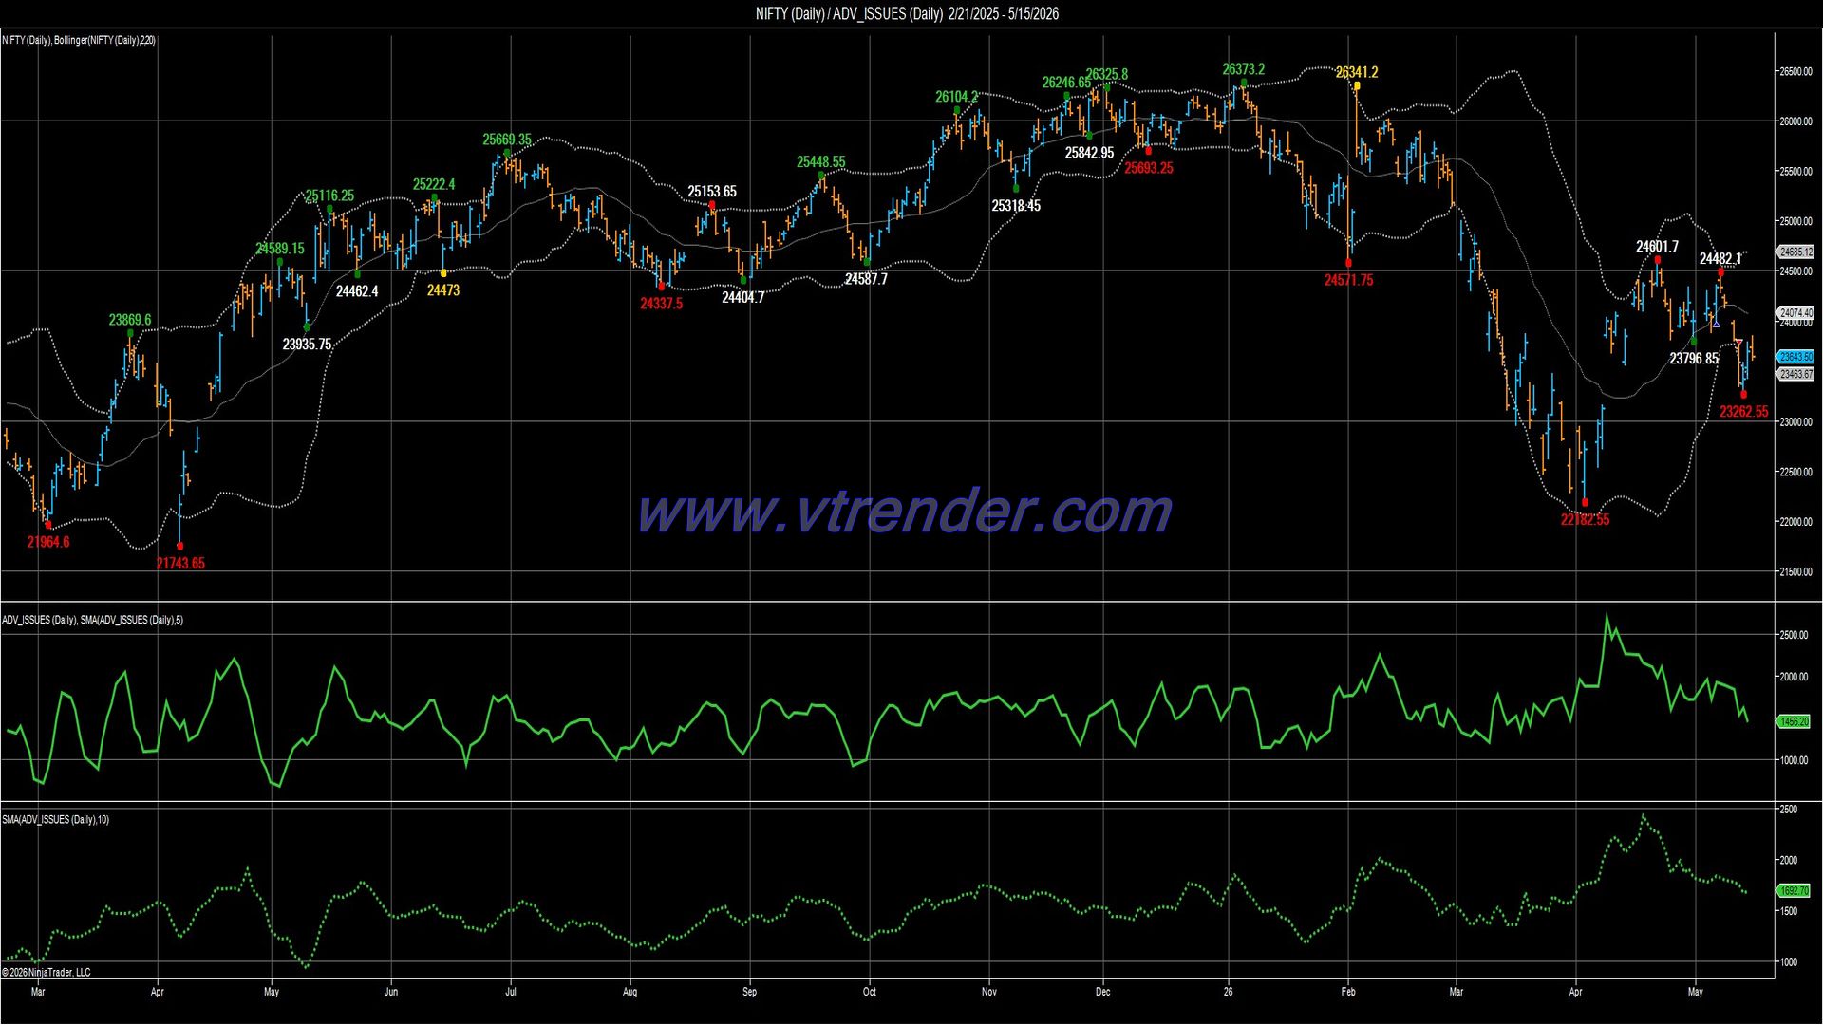Open the www.vtrender.com watermark link
This screenshot has width=1823, height=1025.
click(905, 512)
